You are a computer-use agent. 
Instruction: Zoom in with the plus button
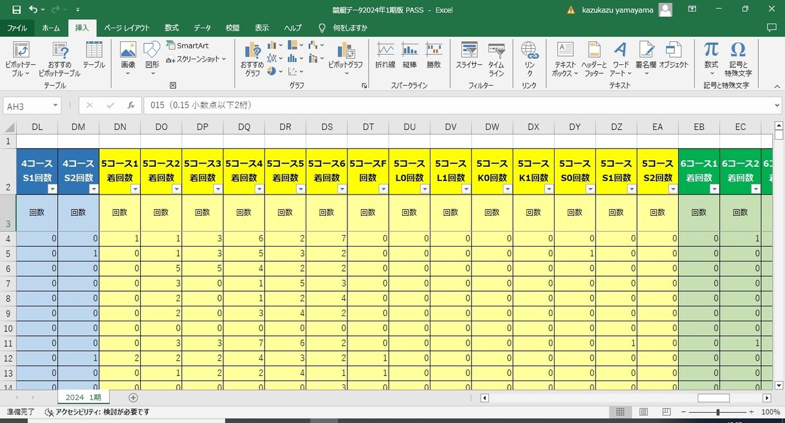pyautogui.click(x=751, y=412)
